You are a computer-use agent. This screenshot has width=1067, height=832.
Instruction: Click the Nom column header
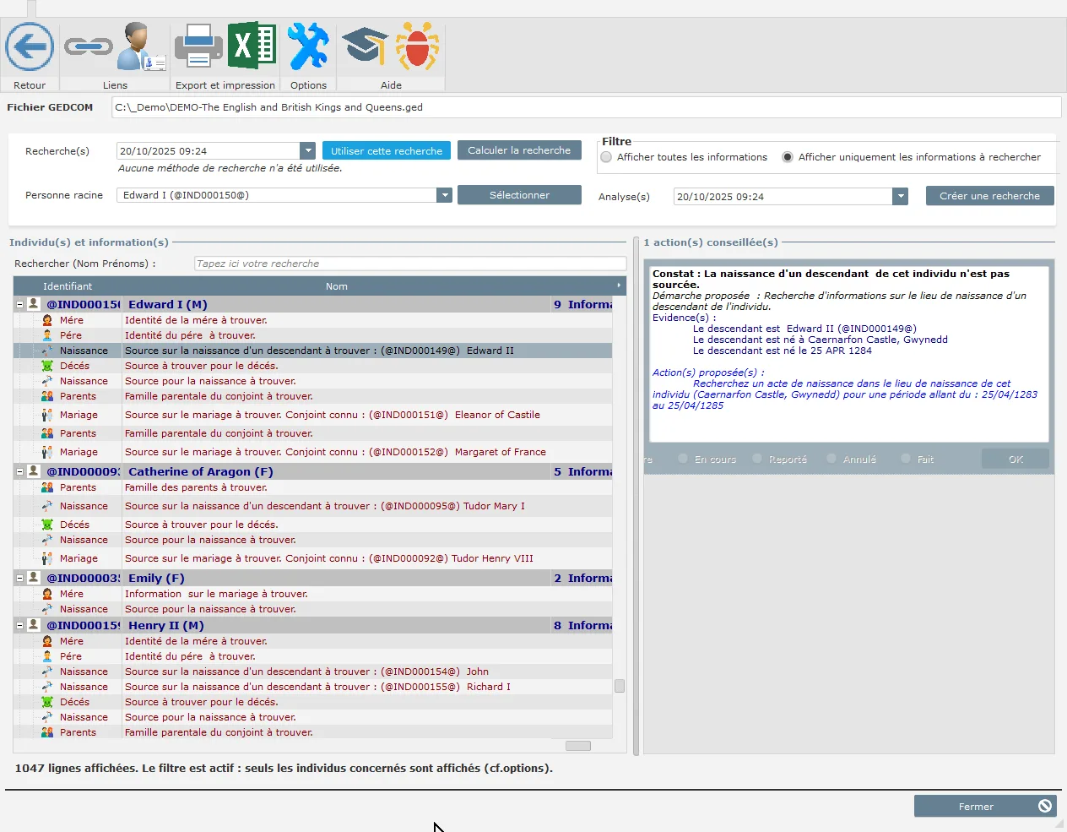336,286
